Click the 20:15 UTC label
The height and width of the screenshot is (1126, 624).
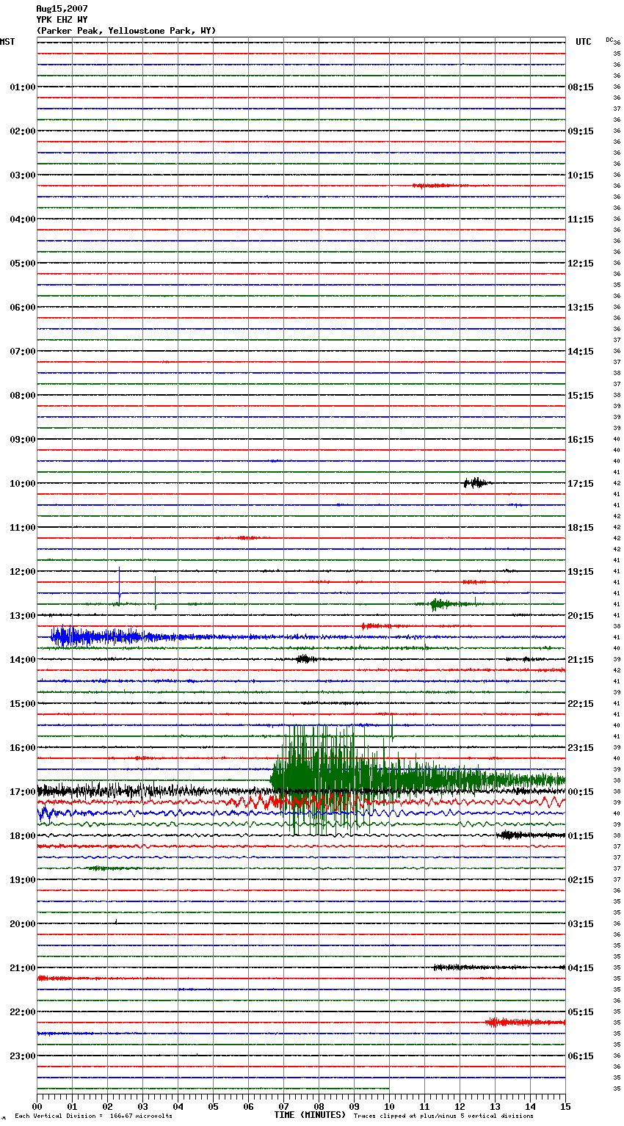tap(581, 616)
